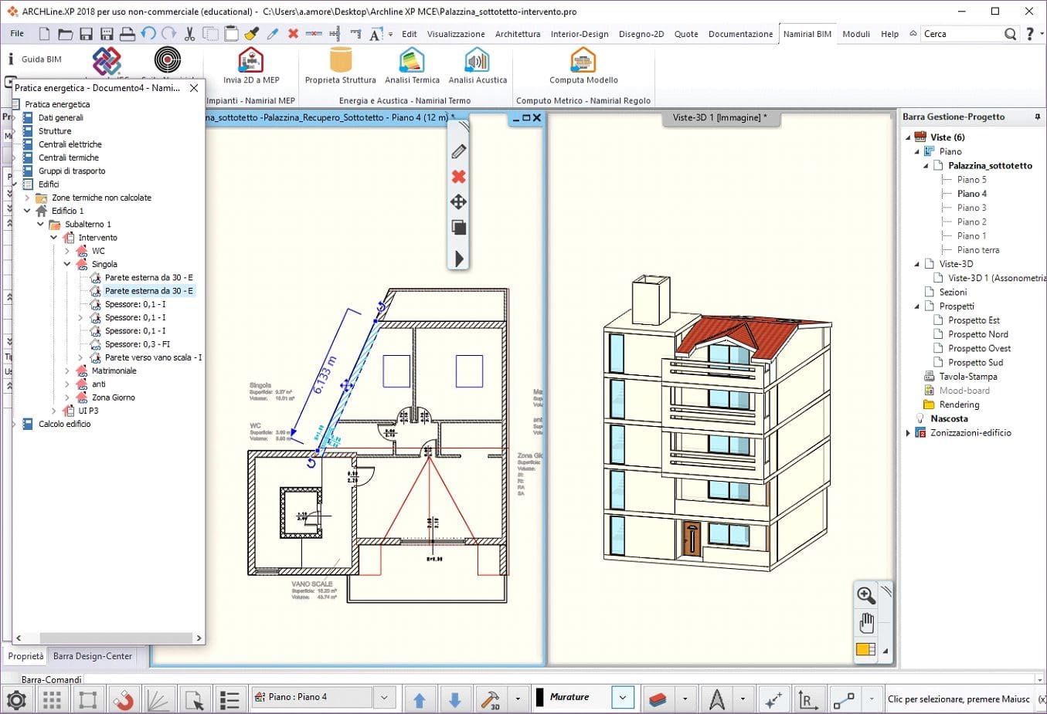Click the settings gear in bottom toolbar
This screenshot has width=1047, height=714.
coord(16,699)
